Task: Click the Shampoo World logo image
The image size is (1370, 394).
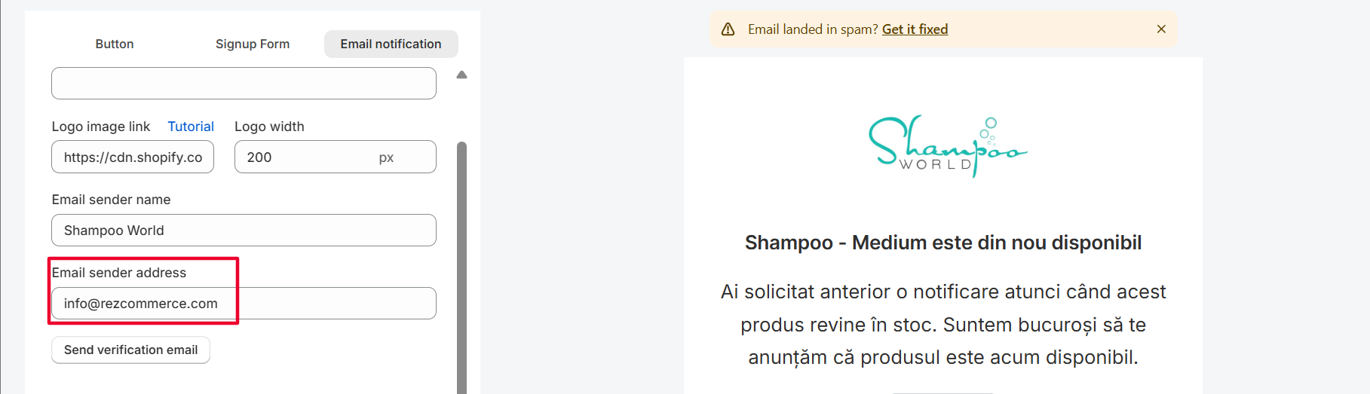Action: pyautogui.click(x=947, y=146)
